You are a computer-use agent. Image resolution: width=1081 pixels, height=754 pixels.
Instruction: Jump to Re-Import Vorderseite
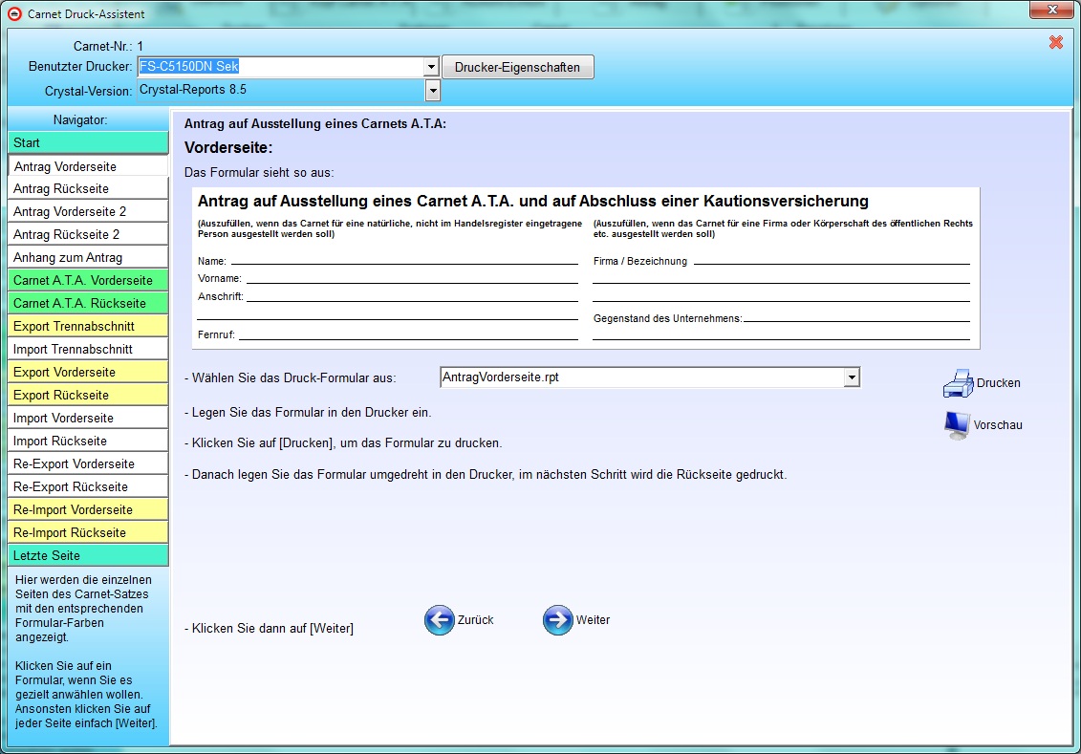coord(88,510)
